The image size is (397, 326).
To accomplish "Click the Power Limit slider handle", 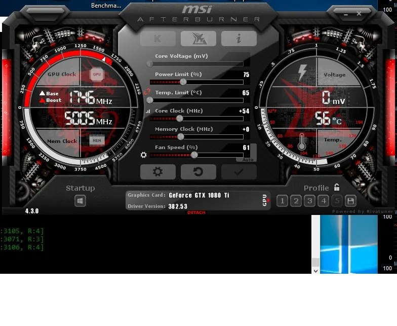I will [x=183, y=82].
